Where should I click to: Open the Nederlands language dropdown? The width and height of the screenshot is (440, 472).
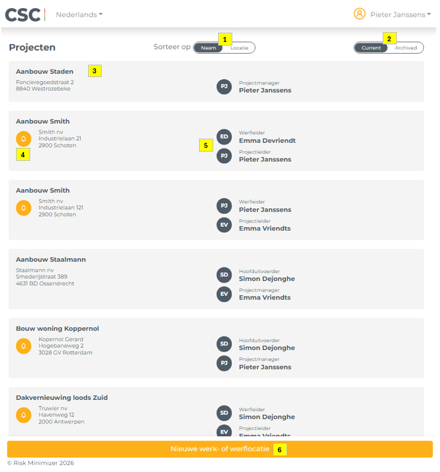pos(79,14)
